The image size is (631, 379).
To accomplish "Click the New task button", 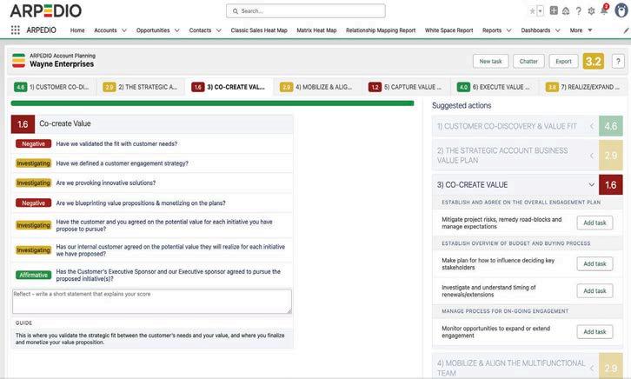I will click(490, 62).
